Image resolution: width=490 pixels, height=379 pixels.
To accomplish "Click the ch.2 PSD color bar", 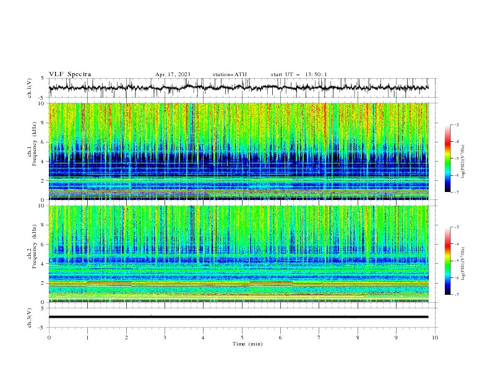I will [447, 261].
